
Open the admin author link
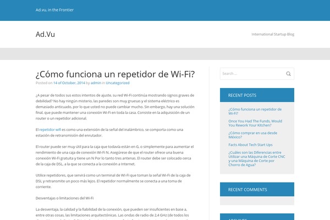(x=96, y=83)
